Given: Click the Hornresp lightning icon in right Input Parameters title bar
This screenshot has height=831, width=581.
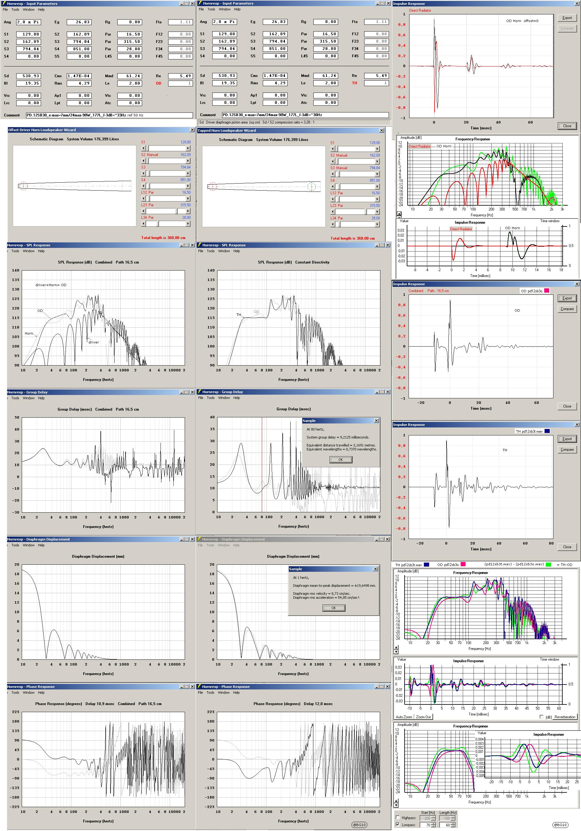Looking at the screenshot, I should coord(200,3).
